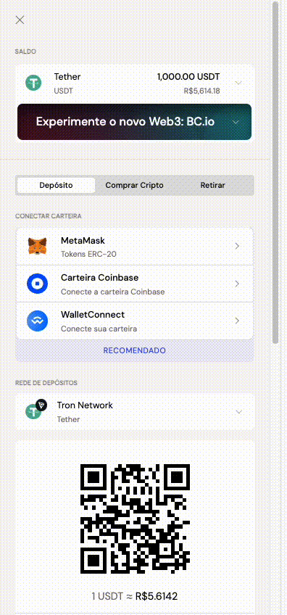
Task: Open the Tron Network deposit network dropdown
Action: point(135,412)
